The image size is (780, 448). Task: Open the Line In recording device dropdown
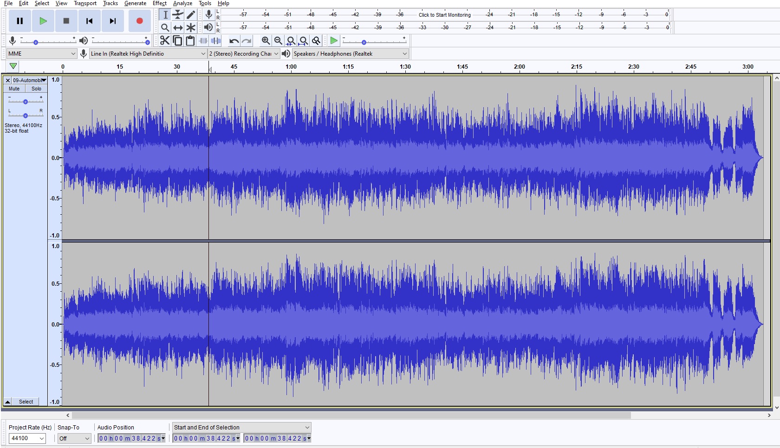148,54
